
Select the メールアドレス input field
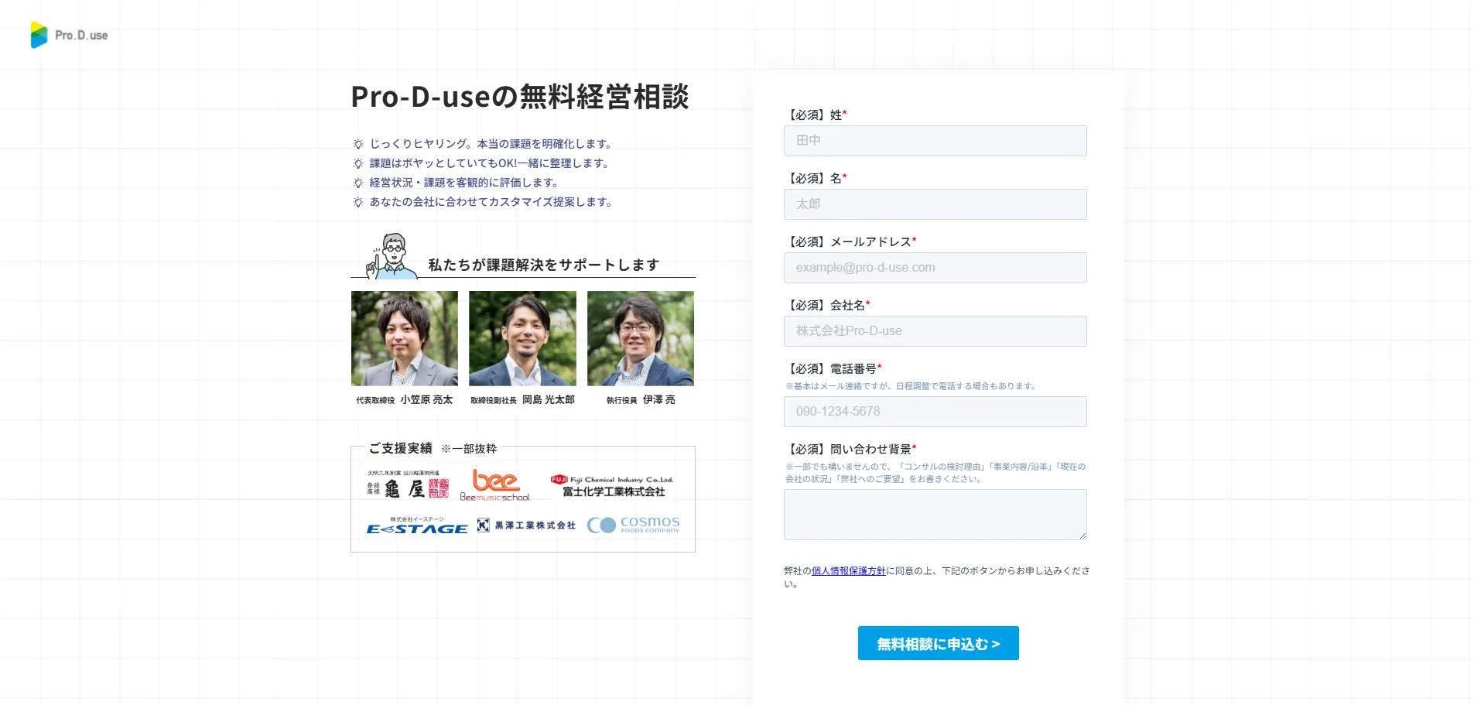click(x=935, y=268)
